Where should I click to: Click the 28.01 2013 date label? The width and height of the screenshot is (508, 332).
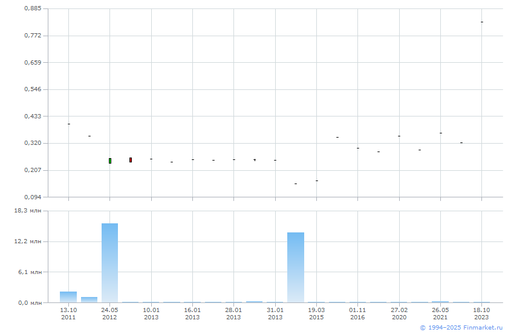233,313
